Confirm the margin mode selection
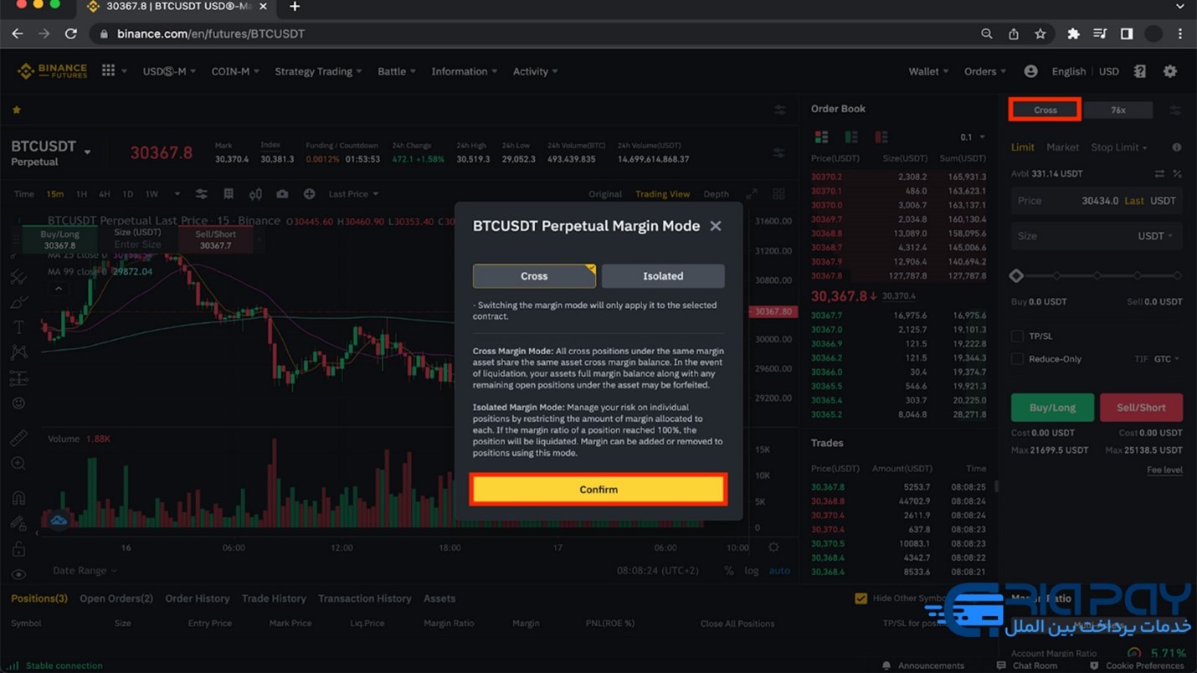 598,490
